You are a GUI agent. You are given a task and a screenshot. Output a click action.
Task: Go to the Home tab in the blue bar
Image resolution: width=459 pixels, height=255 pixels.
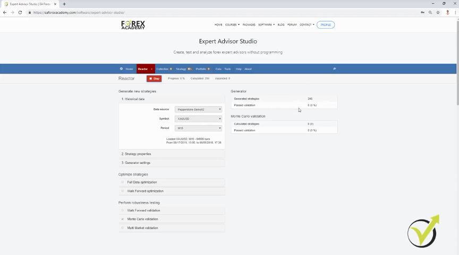pyautogui.click(x=129, y=69)
